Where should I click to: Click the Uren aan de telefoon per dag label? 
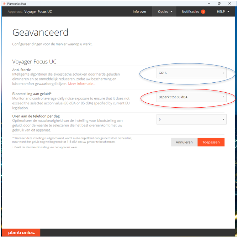[36, 116]
